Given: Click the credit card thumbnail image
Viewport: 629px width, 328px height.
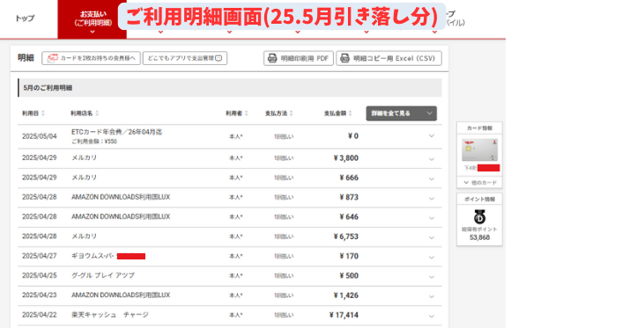Looking at the screenshot, I should (x=479, y=149).
